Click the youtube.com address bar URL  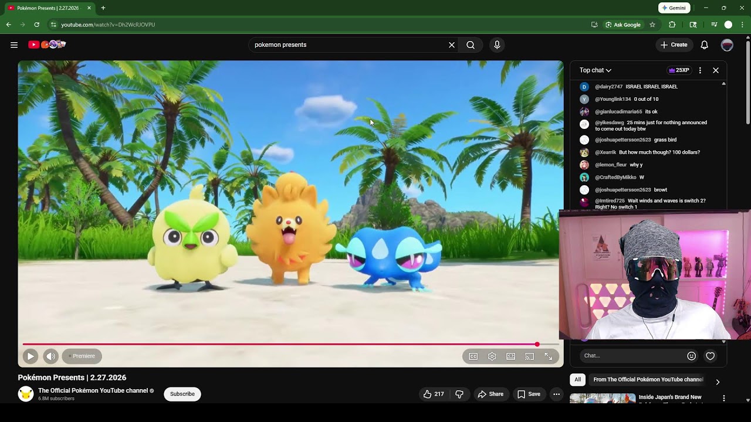tap(108, 25)
